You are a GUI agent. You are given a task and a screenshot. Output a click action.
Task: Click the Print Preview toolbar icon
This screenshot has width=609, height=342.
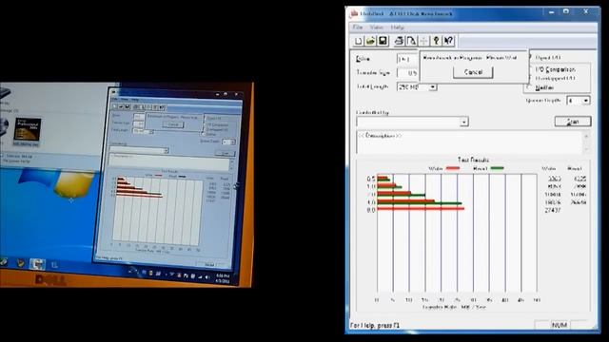point(411,41)
